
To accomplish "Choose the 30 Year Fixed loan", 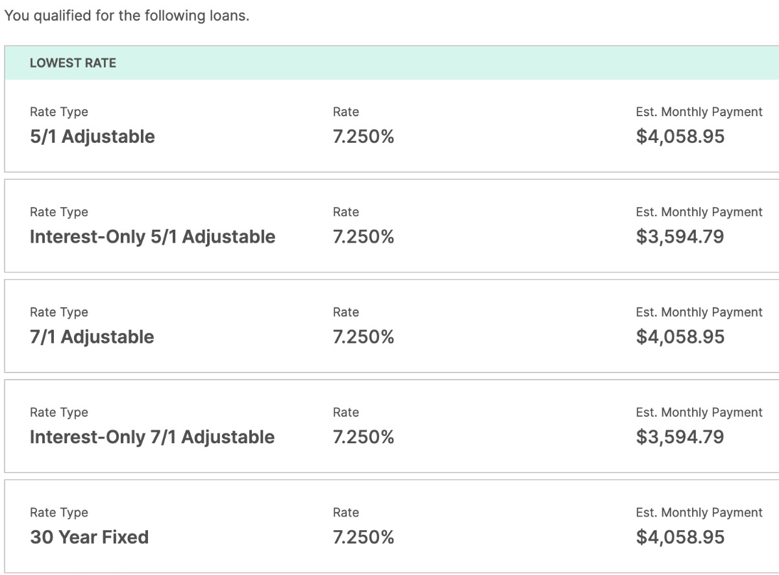I will point(89,537).
